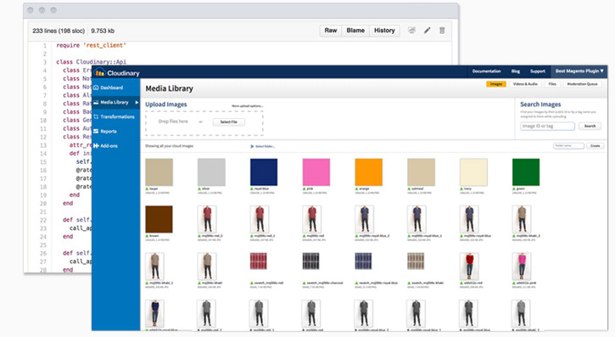Focus the Image ID or tag field
This screenshot has height=337, width=615.
click(x=547, y=126)
